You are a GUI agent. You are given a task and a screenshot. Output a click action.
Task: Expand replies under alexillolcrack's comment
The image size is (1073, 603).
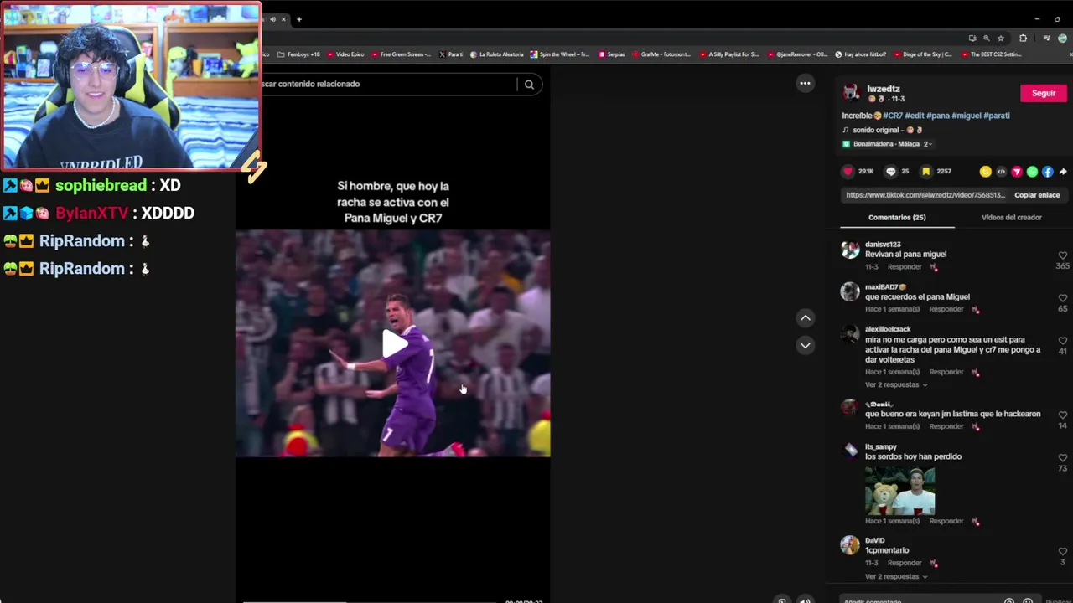click(x=896, y=385)
